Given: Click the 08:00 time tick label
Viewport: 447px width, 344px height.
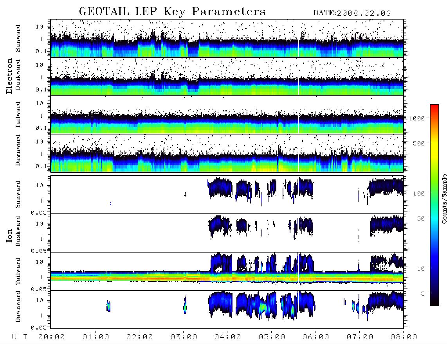Looking at the screenshot, I should pyautogui.click(x=404, y=337).
